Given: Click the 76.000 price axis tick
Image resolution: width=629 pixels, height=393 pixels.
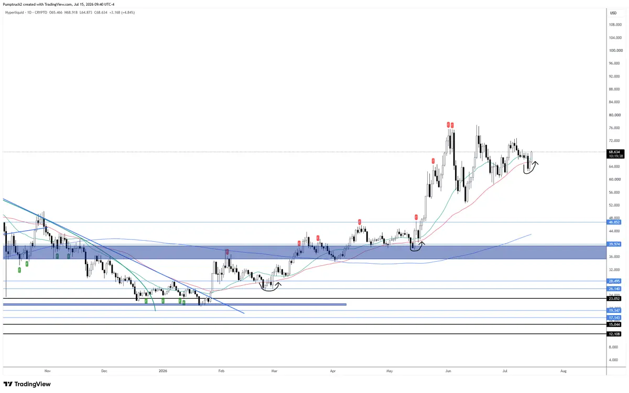Looking at the screenshot, I should point(615,128).
